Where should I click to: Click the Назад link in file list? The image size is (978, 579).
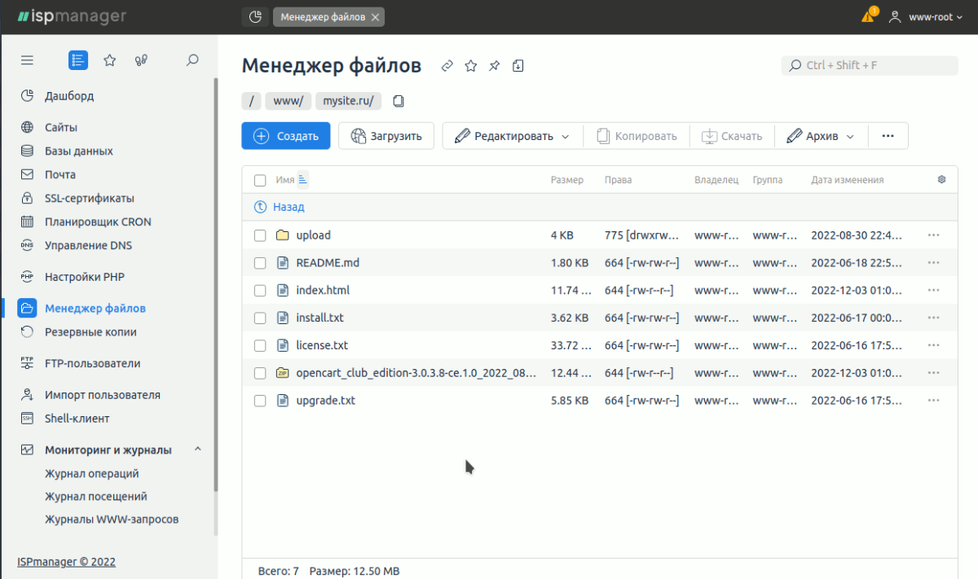click(288, 208)
